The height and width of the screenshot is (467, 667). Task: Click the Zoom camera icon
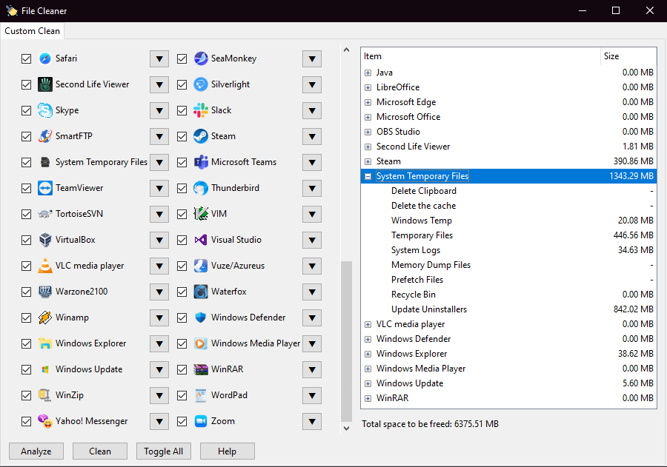[x=201, y=421]
